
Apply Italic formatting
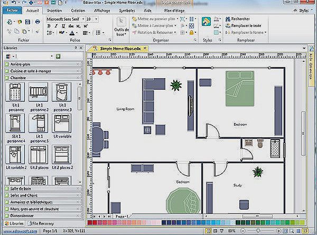click(x=56, y=26)
